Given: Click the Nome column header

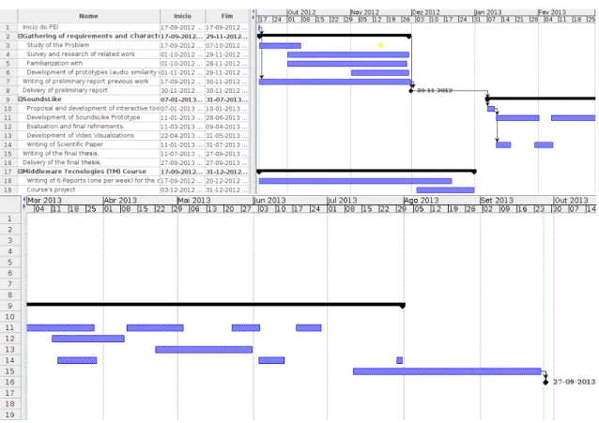Looking at the screenshot, I should 88,16.
